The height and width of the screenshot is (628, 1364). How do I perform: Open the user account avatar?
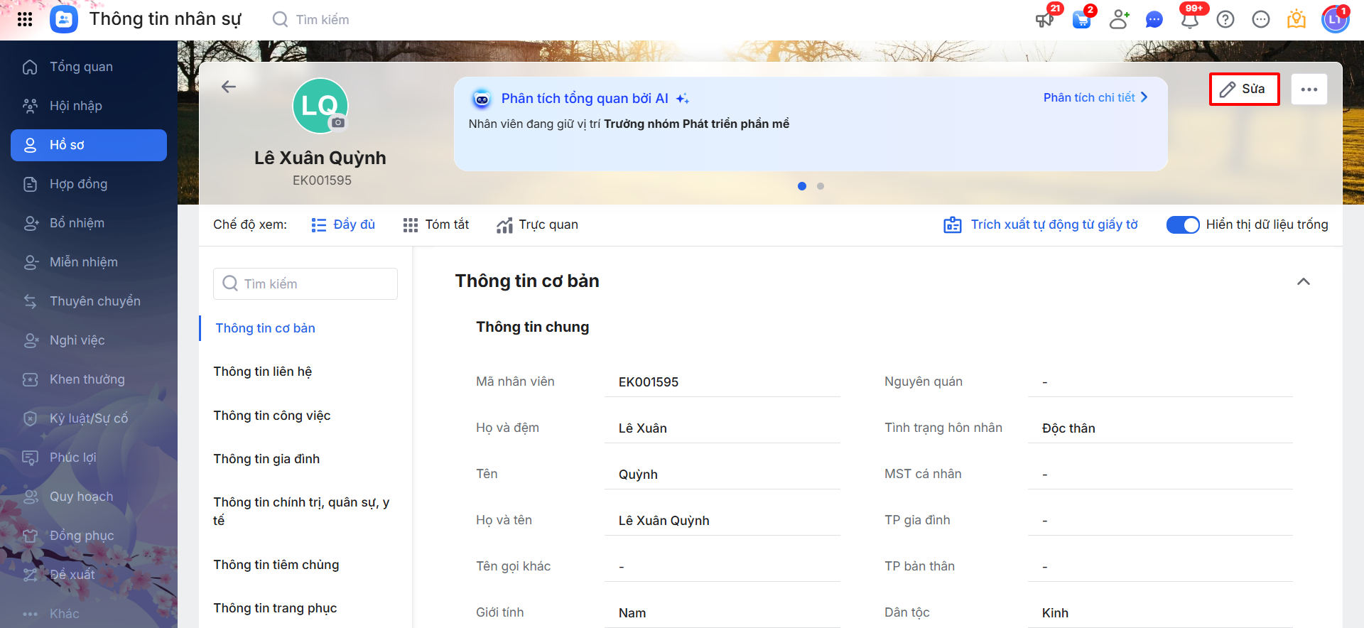click(1335, 19)
